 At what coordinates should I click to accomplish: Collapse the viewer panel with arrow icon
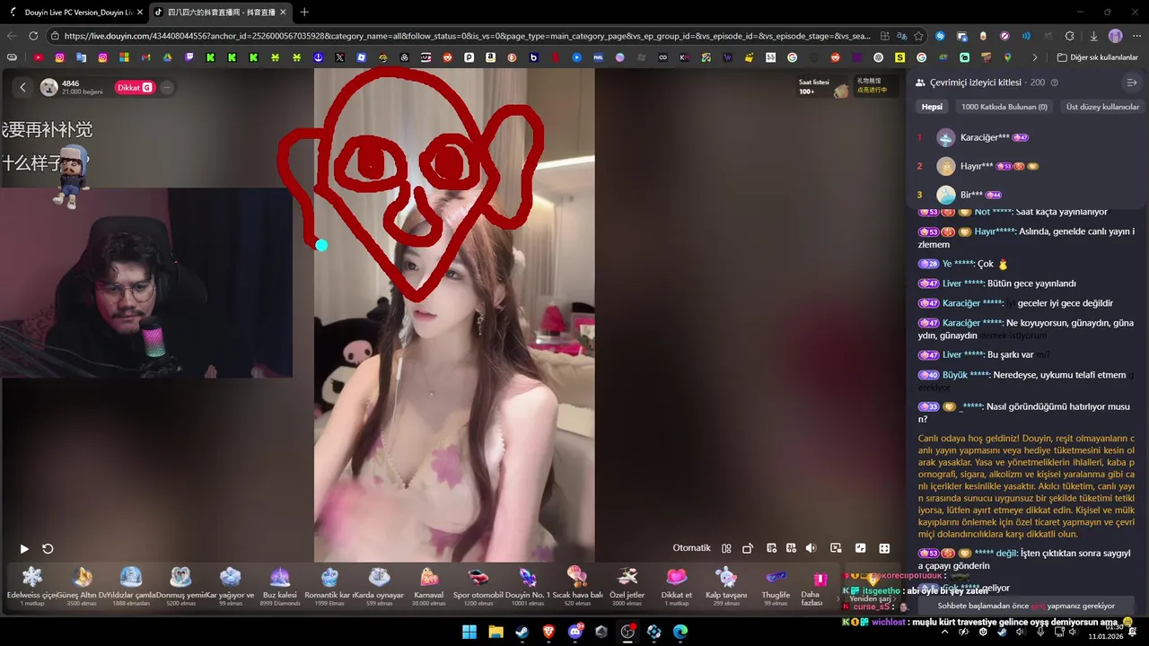[x=1131, y=83]
